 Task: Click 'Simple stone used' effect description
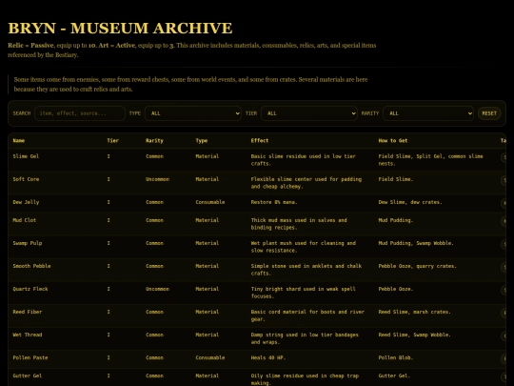[306, 270]
